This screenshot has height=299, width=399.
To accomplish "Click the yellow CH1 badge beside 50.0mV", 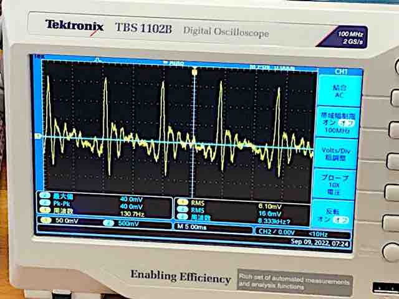I will [x=46, y=220].
